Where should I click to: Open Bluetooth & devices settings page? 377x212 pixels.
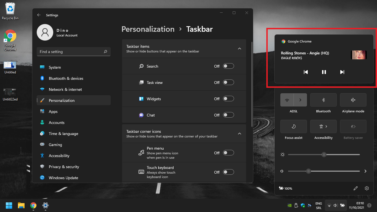pyautogui.click(x=66, y=78)
